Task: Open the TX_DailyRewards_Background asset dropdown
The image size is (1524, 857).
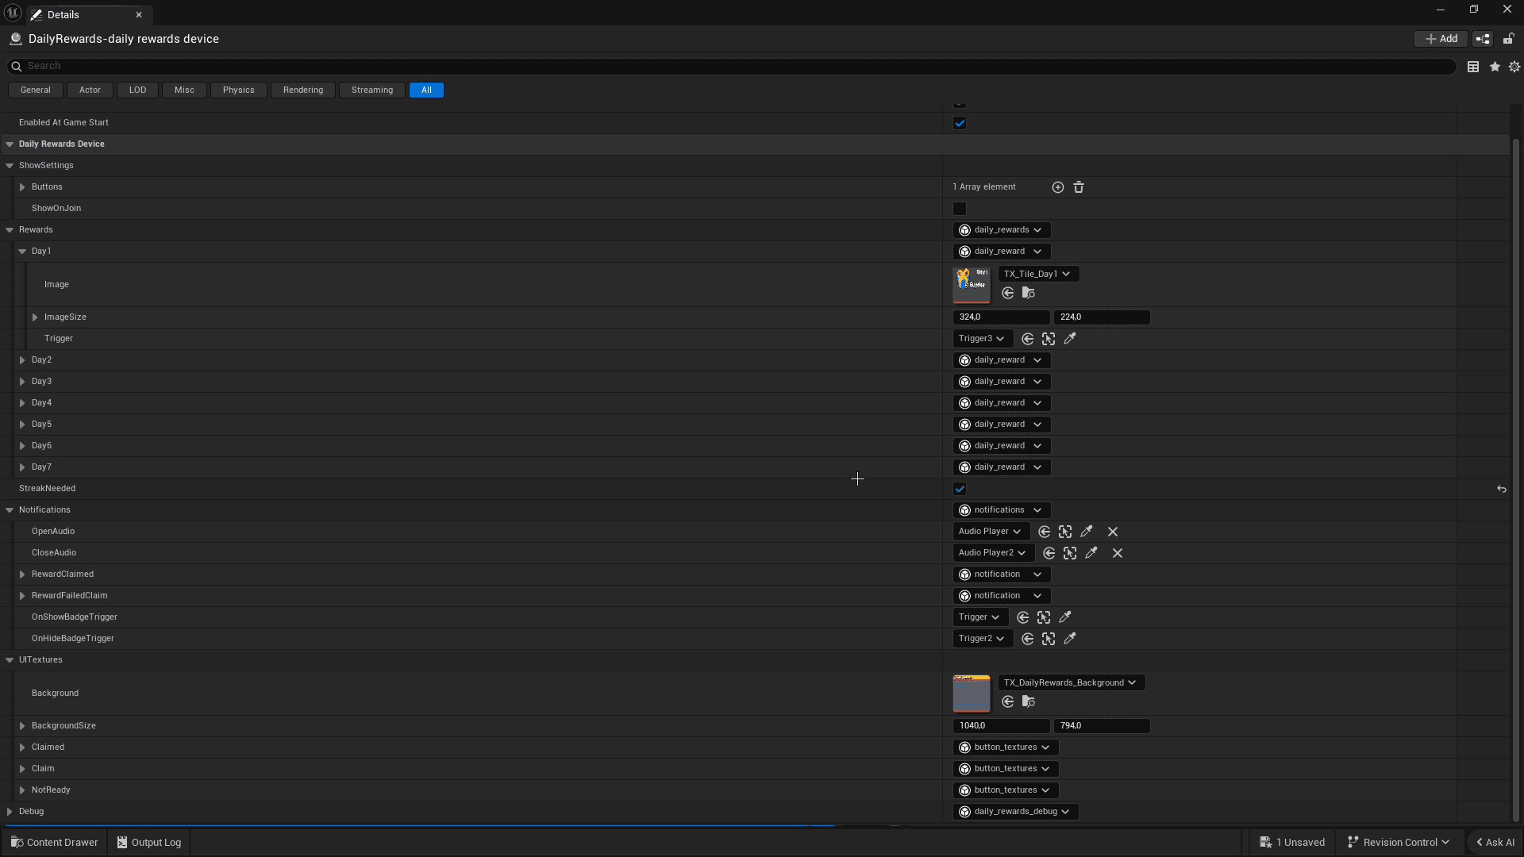Action: [1070, 682]
